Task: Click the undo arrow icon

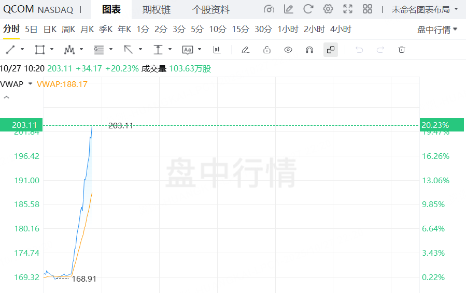Action: click(x=359, y=50)
